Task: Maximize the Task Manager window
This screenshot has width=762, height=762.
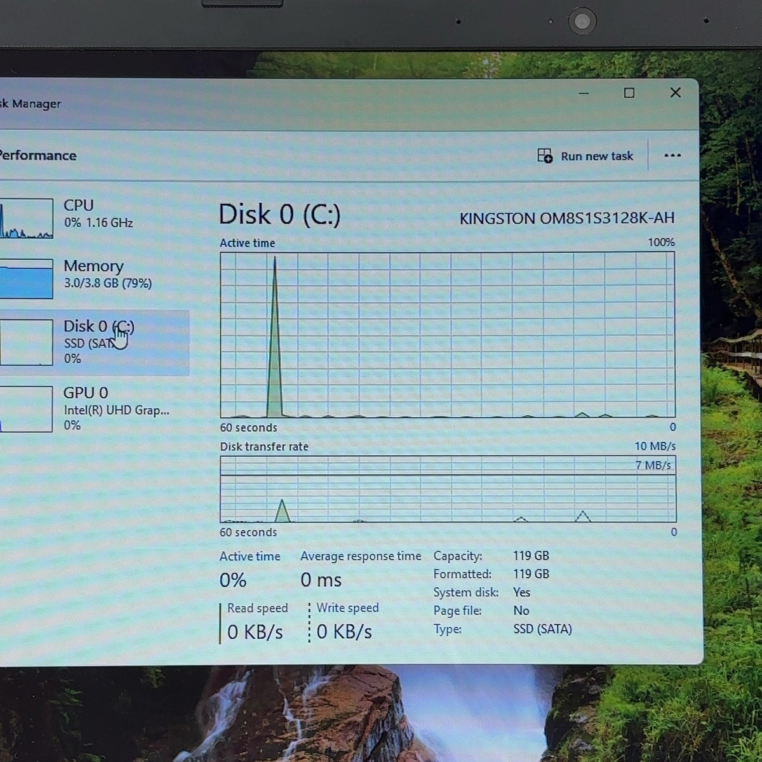Action: (x=629, y=93)
